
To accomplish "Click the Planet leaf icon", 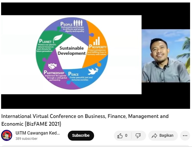I will [x=58, y=38].
